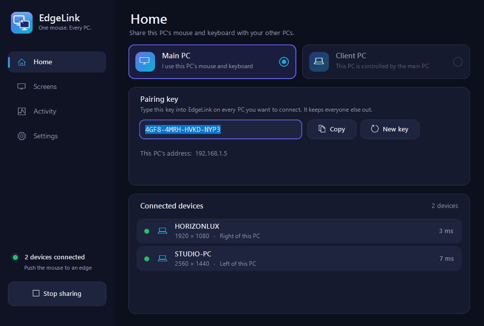
Task: Choose the Main PC card title
Action: (x=176, y=55)
